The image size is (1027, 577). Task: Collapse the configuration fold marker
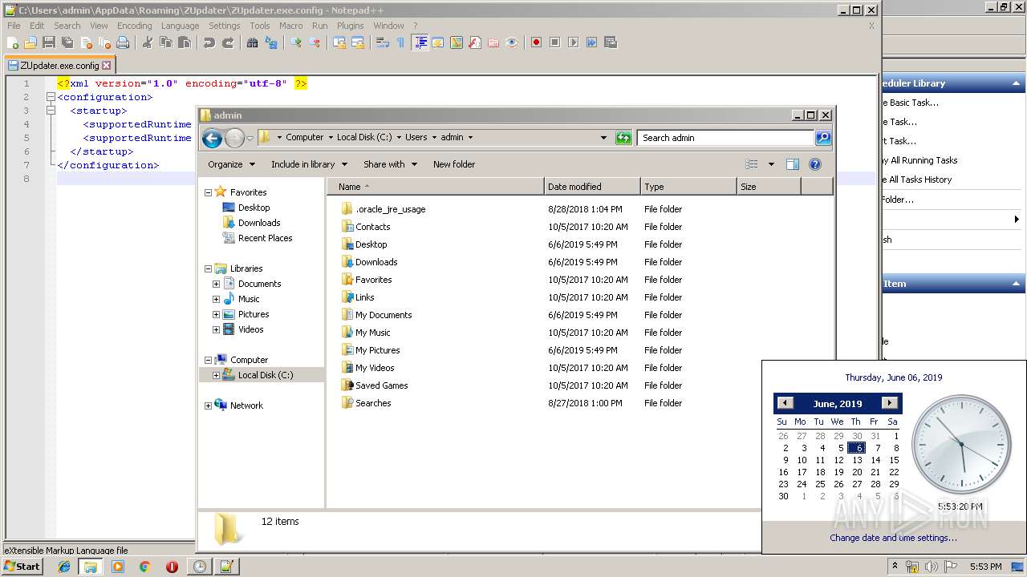click(51, 97)
